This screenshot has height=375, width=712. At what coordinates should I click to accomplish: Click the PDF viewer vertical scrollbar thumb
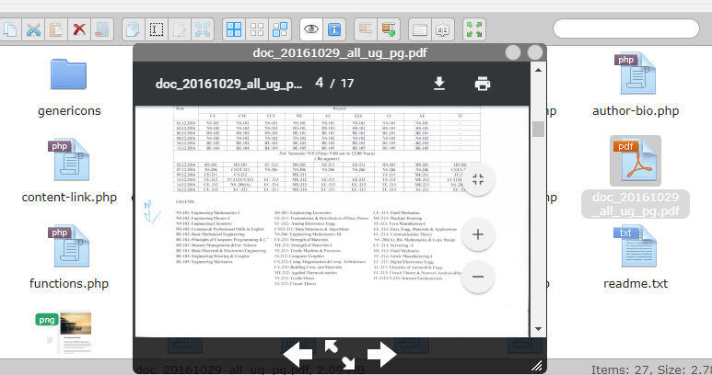coord(538,129)
